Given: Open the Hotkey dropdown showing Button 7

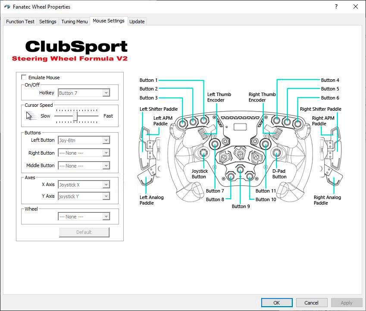Looking at the screenshot, I should (x=84, y=93).
